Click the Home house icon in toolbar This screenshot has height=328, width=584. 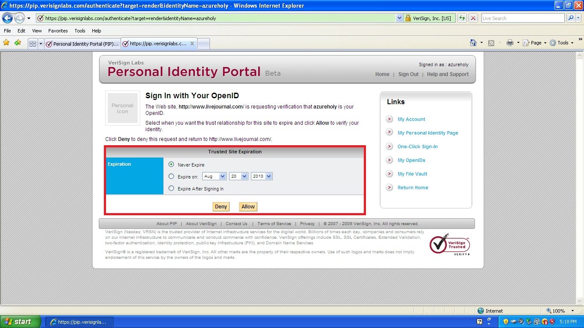pos(473,43)
